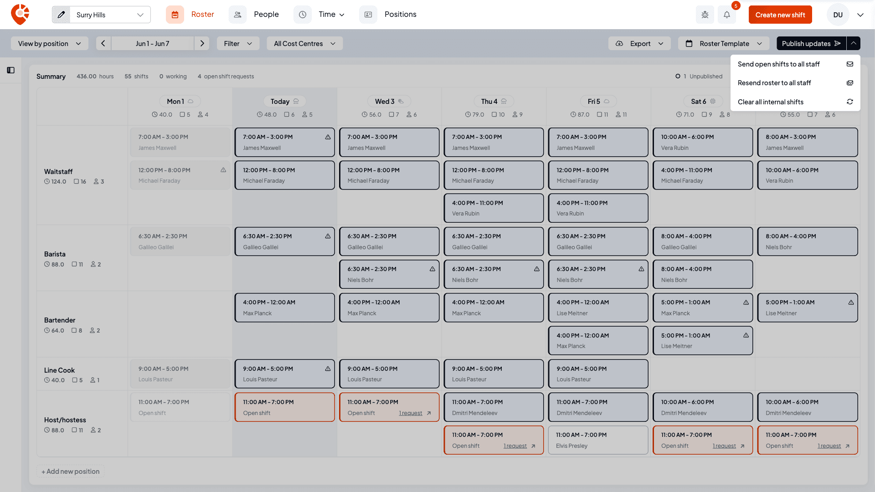Viewport: 875px width, 492px height.
Task: Click weather icon next to Sat 6
Action: click(713, 101)
